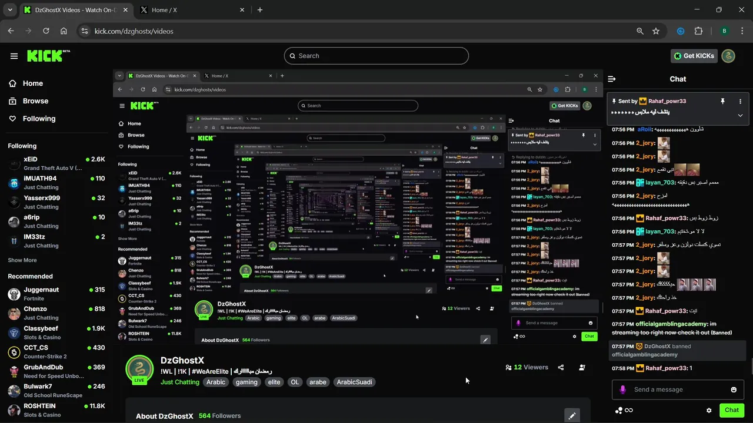Screen dimensions: 753x423
Task: Open Chenzo recommended channel
Action: 56,313
